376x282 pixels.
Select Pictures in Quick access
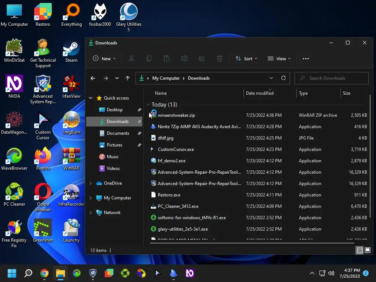pyautogui.click(x=115, y=145)
